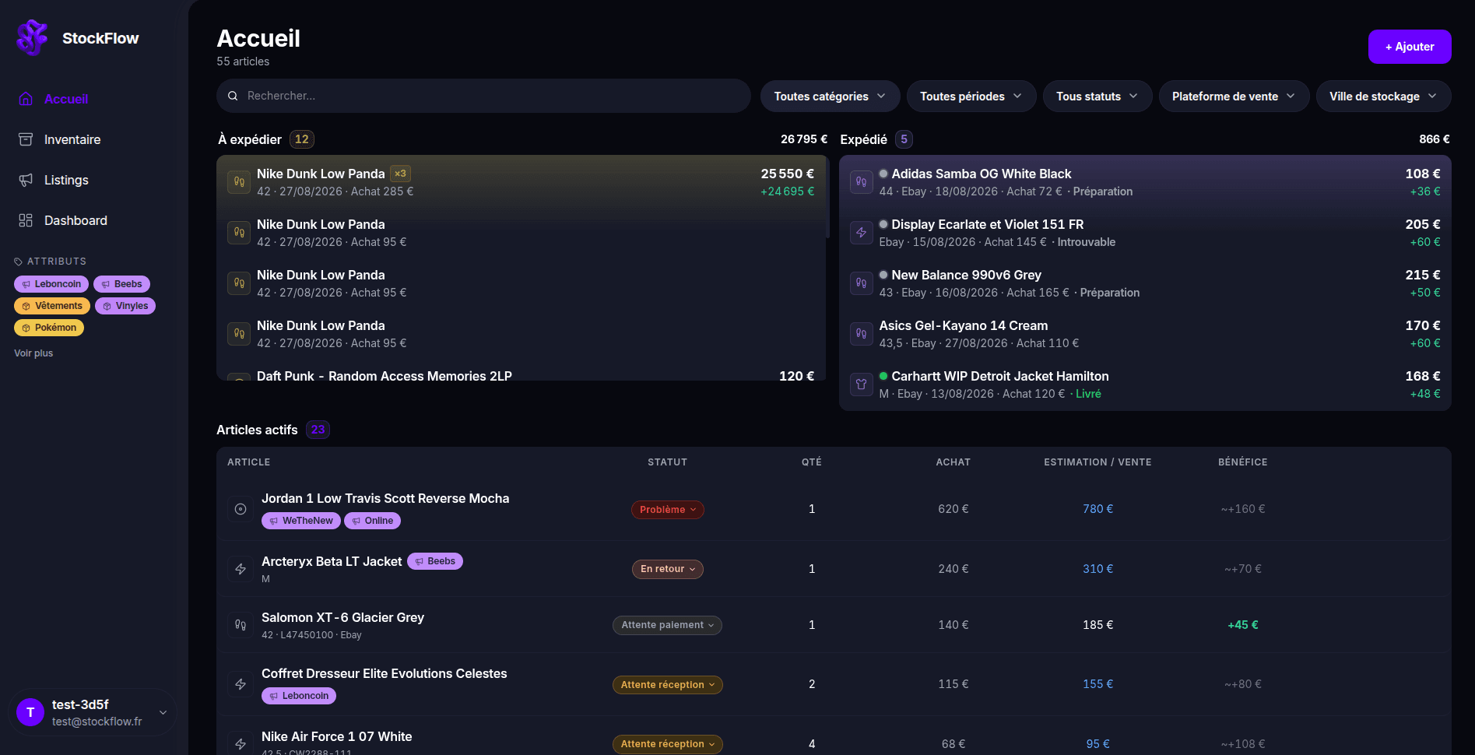Click the Beebs tag on Arcteryx jacket
The image size is (1475, 755).
pos(435,561)
